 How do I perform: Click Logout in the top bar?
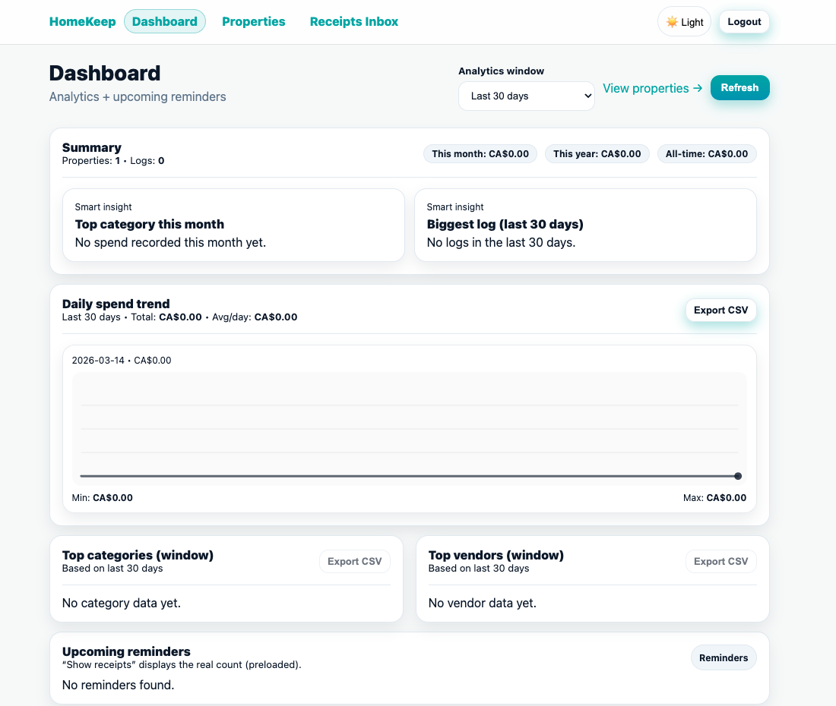click(x=743, y=21)
